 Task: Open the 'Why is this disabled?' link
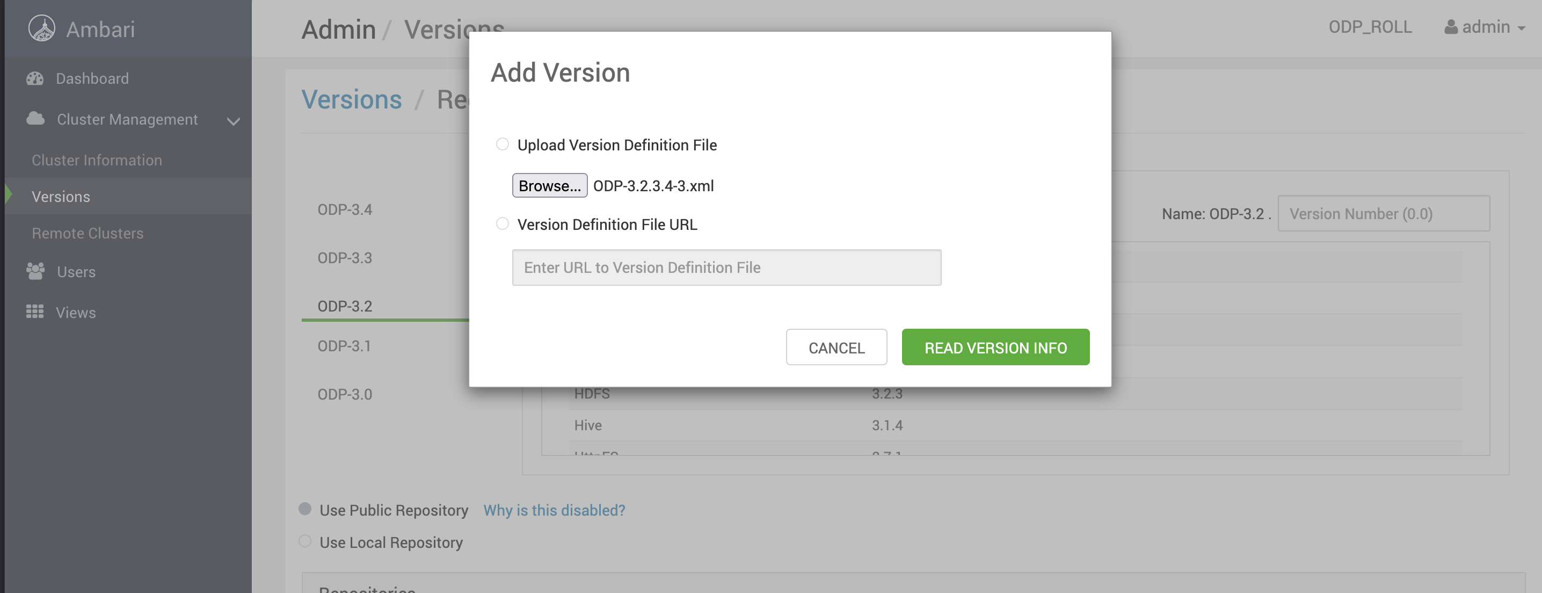[x=554, y=510]
